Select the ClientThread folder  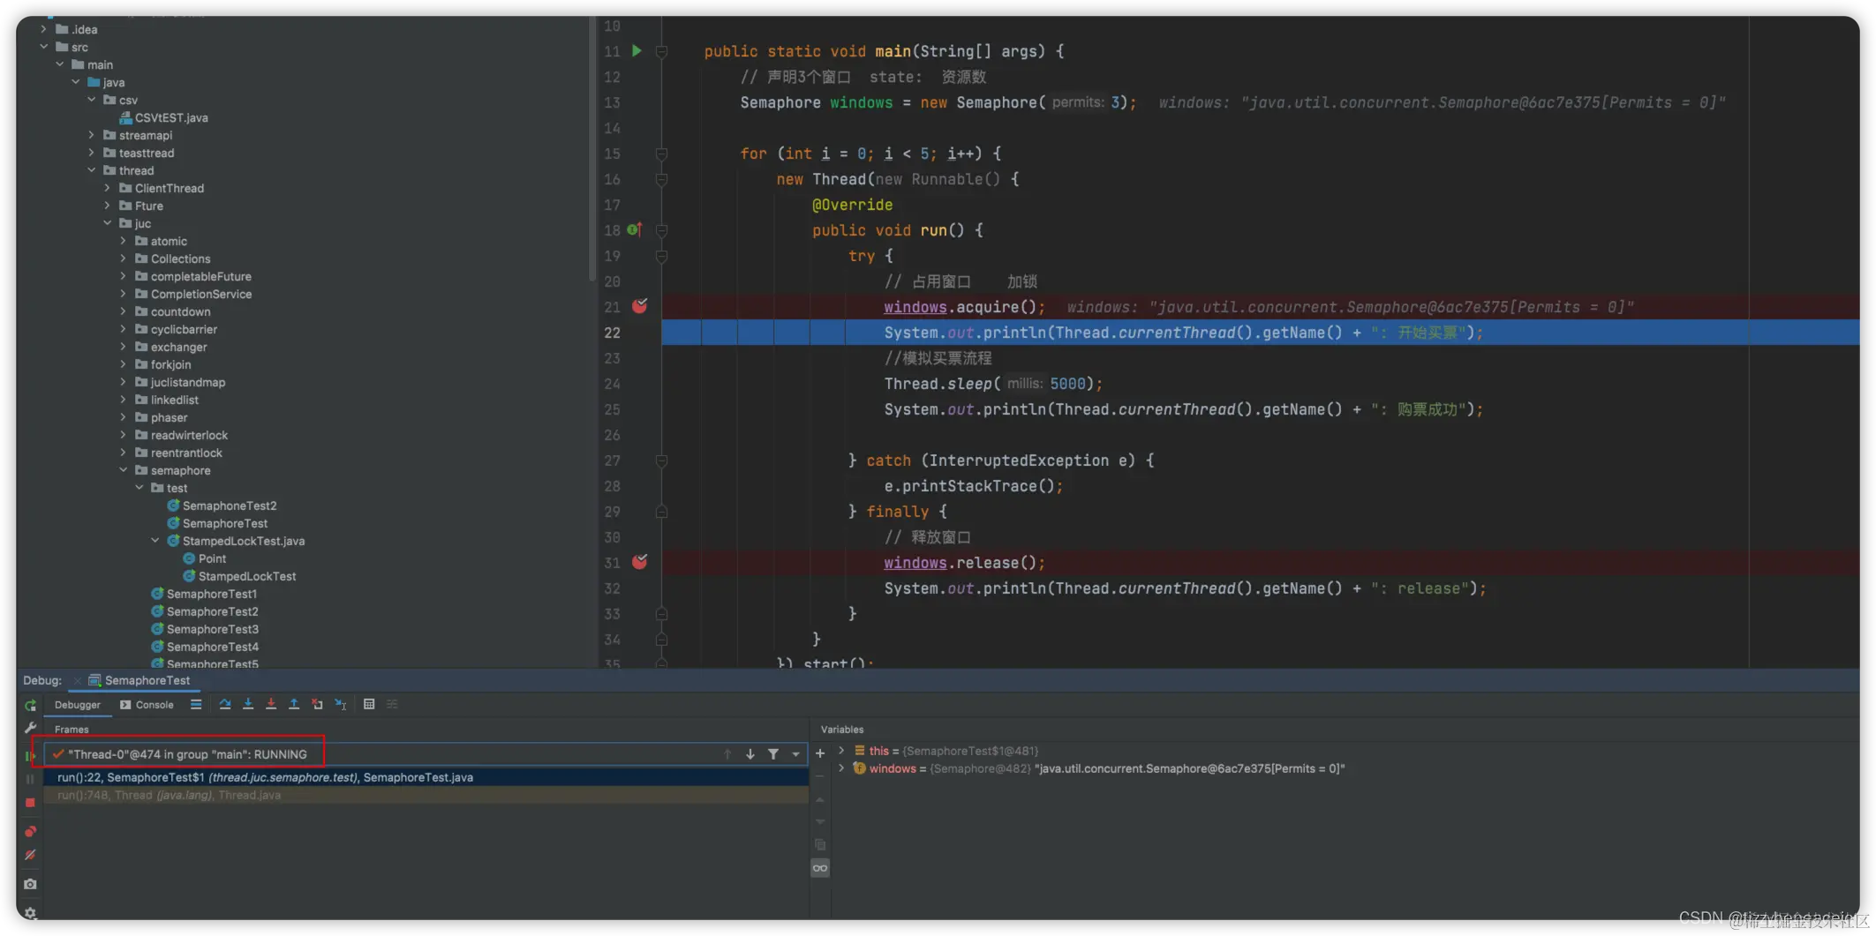(162, 188)
